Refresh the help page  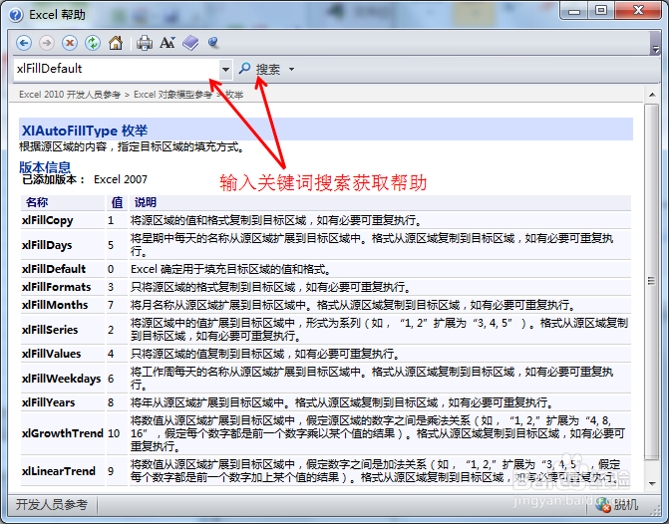[x=92, y=43]
